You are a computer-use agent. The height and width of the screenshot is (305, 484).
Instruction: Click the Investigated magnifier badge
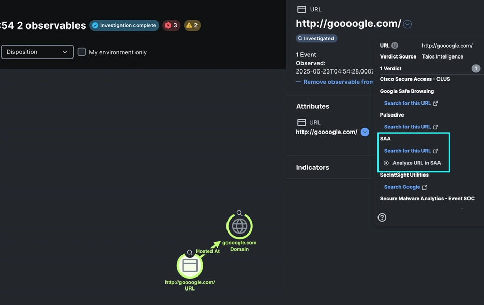(316, 38)
